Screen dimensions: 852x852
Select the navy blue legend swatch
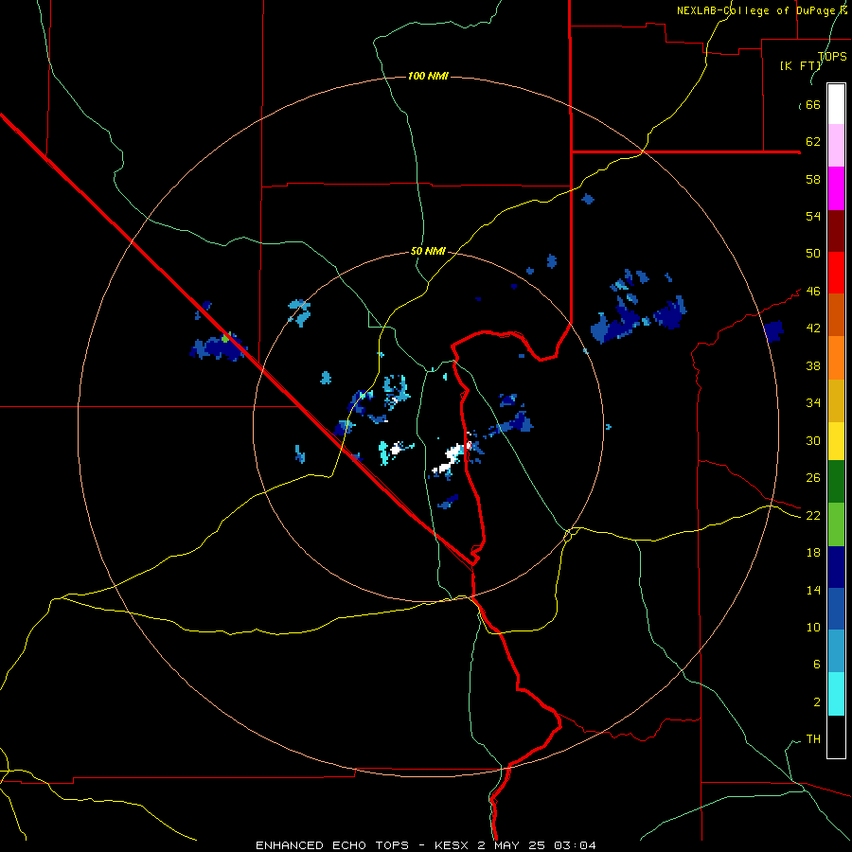(836, 567)
